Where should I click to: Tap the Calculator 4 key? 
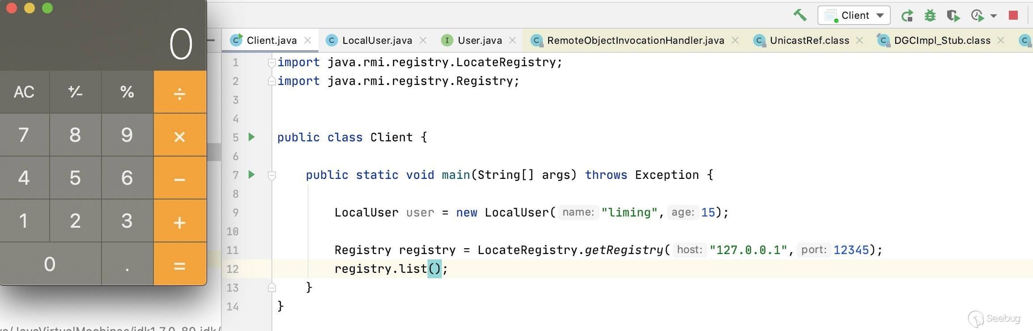point(24,178)
